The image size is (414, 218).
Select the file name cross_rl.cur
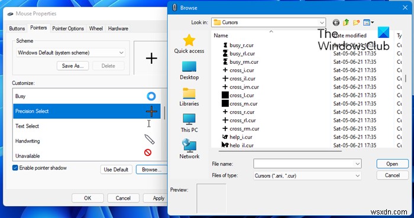point(242,121)
